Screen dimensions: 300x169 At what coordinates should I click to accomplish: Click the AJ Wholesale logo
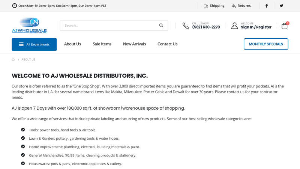click(x=29, y=25)
